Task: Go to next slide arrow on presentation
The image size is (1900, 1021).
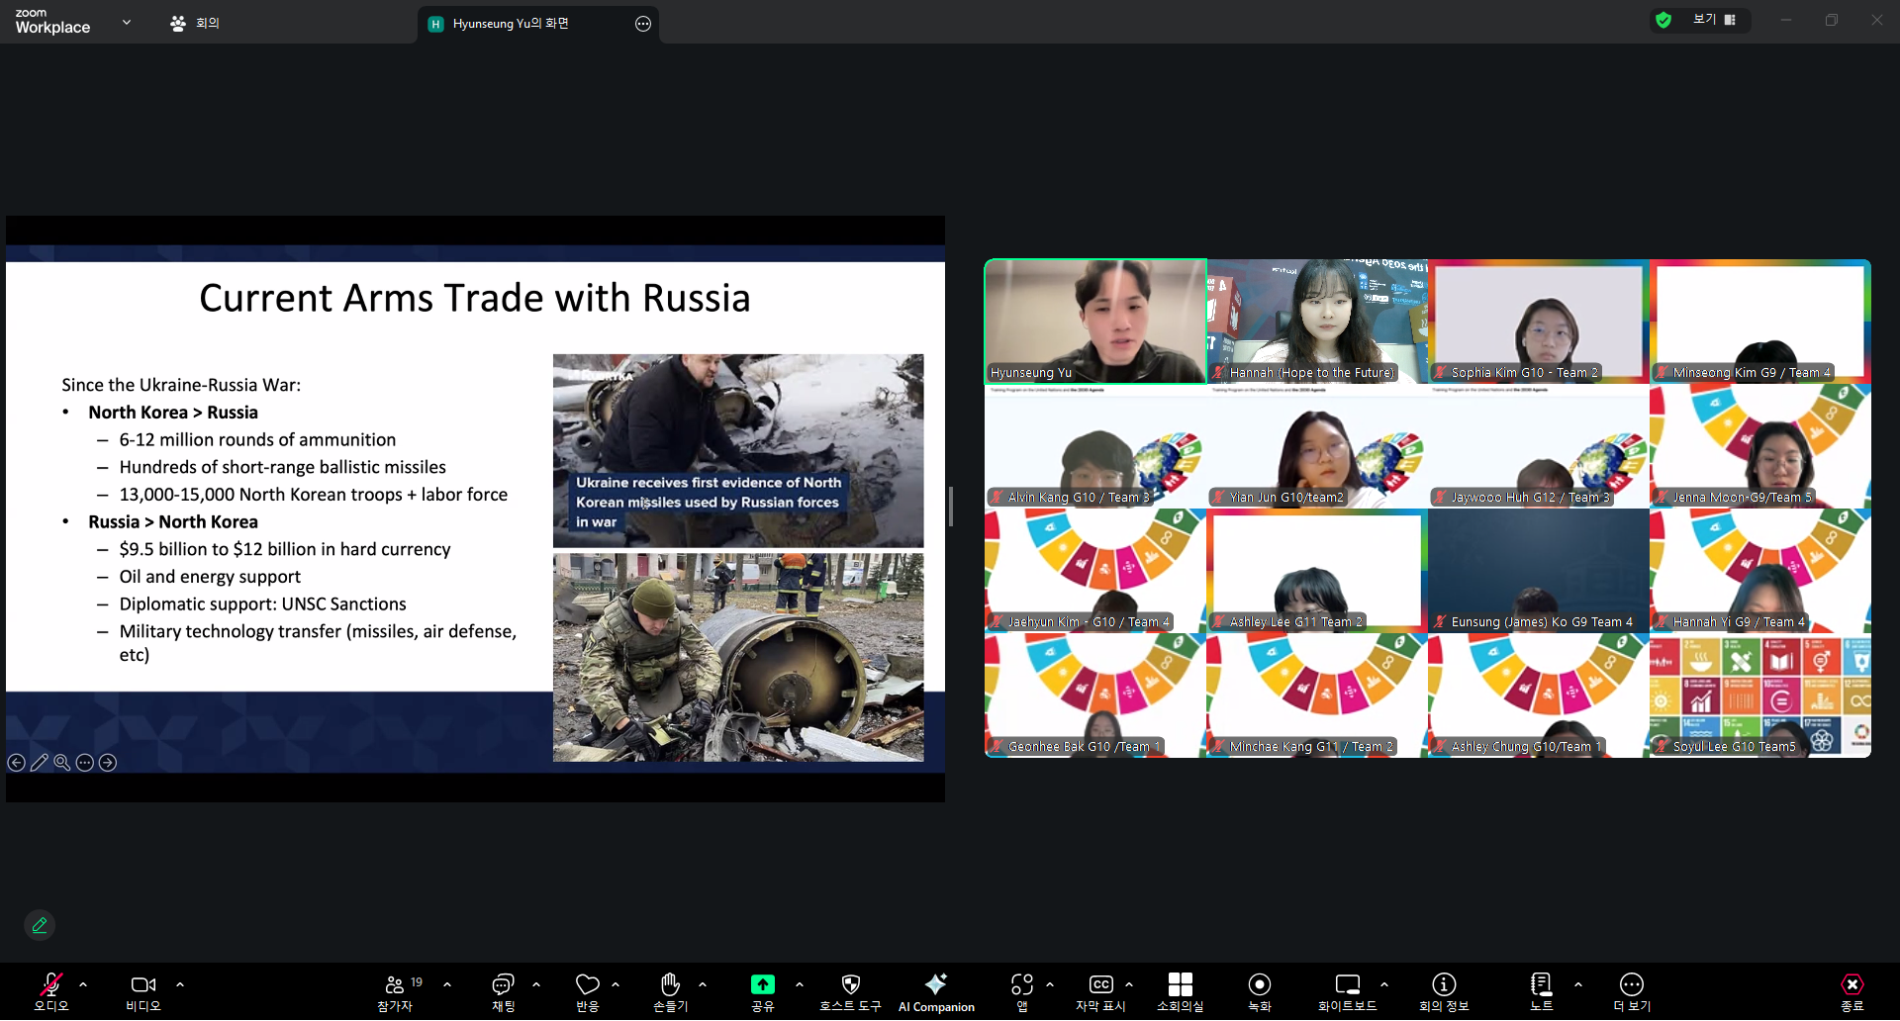Action: click(108, 763)
